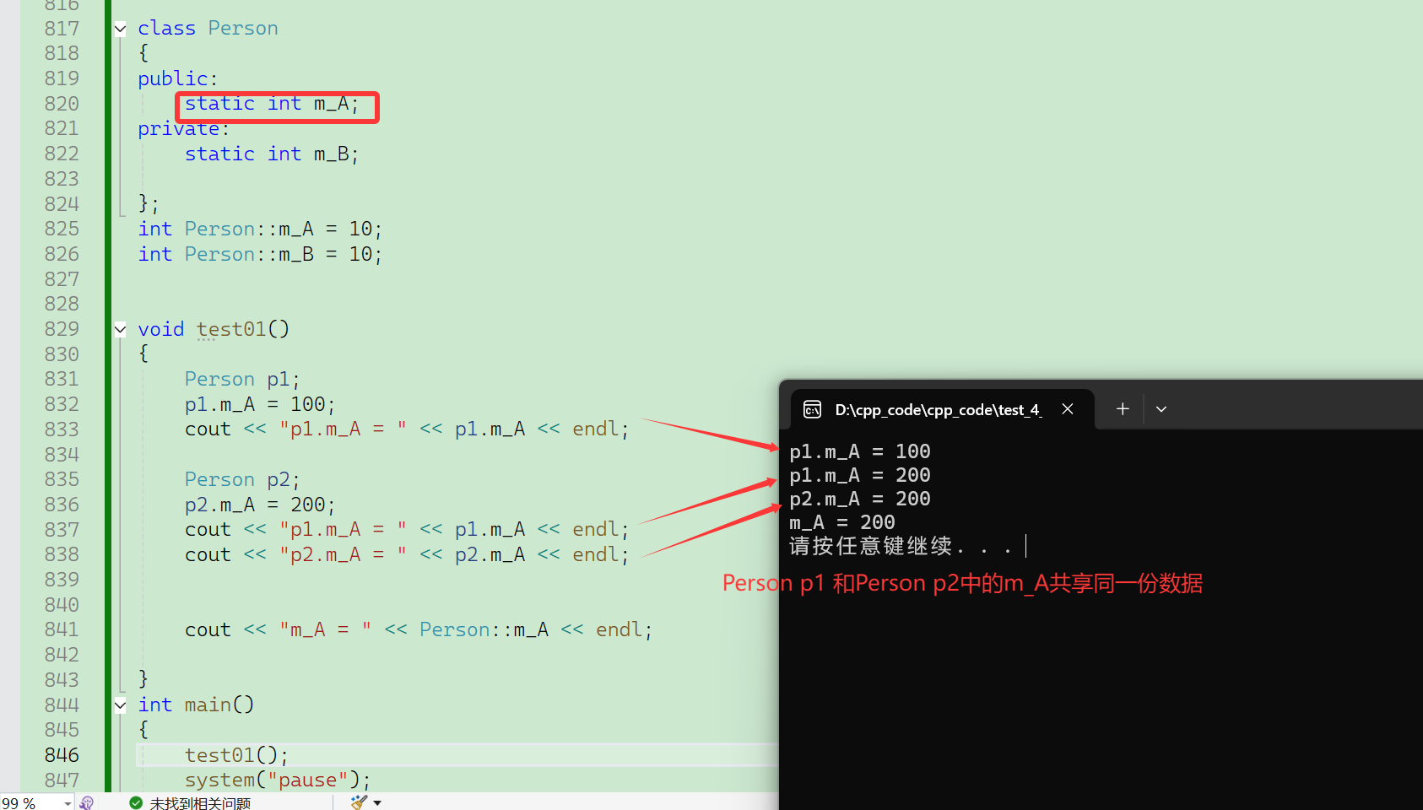The width and height of the screenshot is (1423, 810).
Task: Click the 'void test01()' function signature
Action: (x=214, y=329)
